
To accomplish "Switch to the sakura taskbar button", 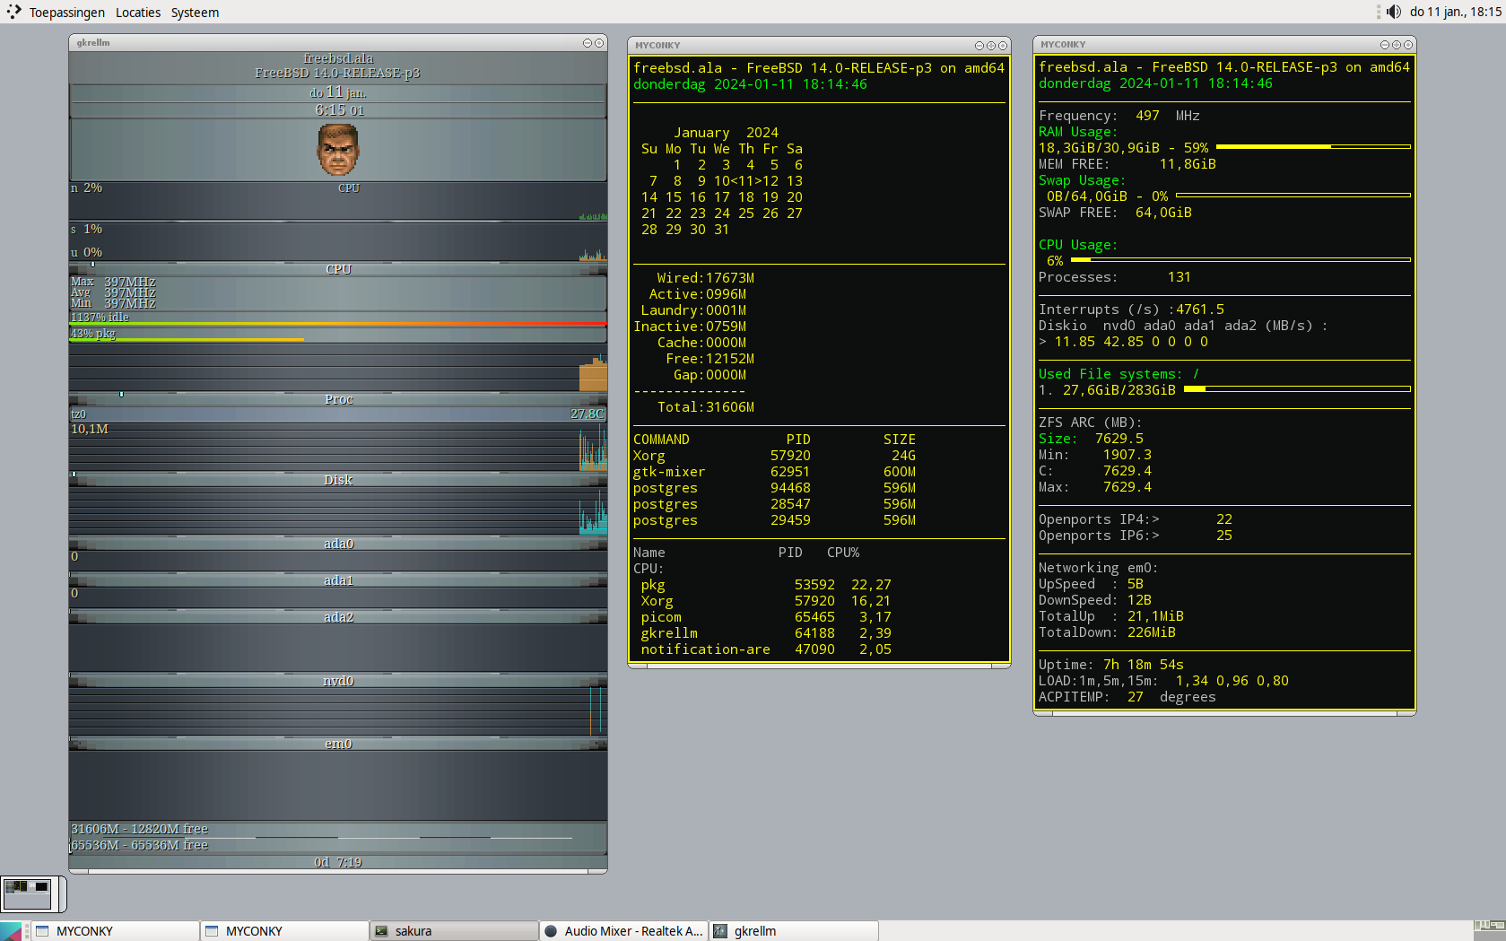I will coord(455,931).
